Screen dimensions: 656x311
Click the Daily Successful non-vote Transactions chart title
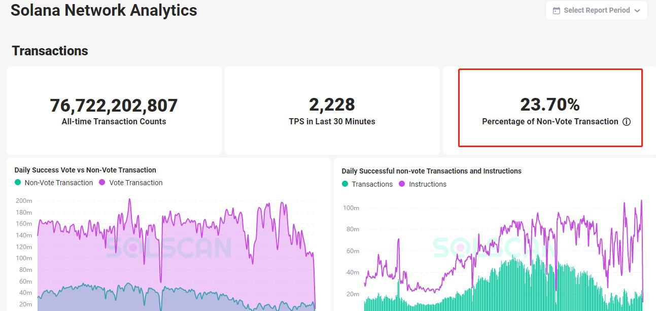tap(431, 171)
